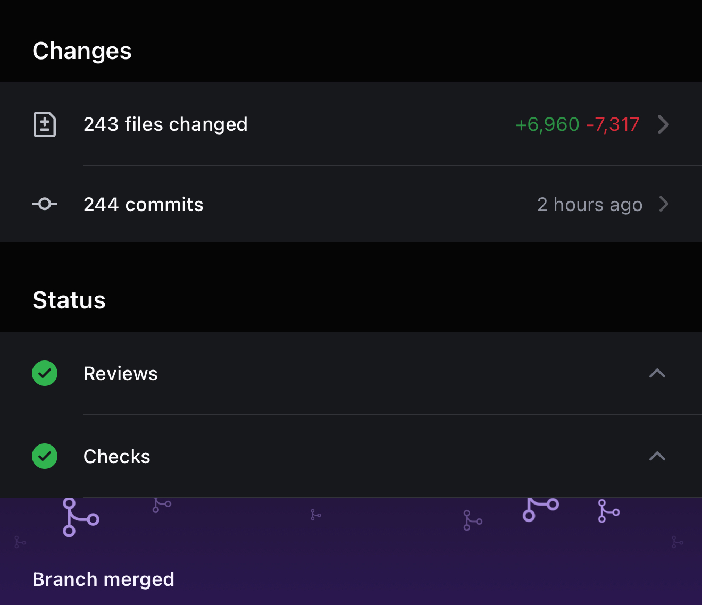
Task: Open commits list via its right chevron
Action: [x=664, y=204]
